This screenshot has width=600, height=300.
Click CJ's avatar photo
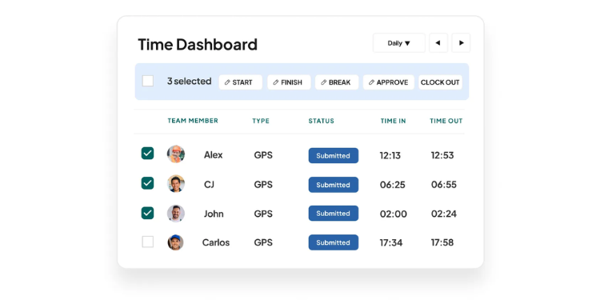click(x=176, y=184)
